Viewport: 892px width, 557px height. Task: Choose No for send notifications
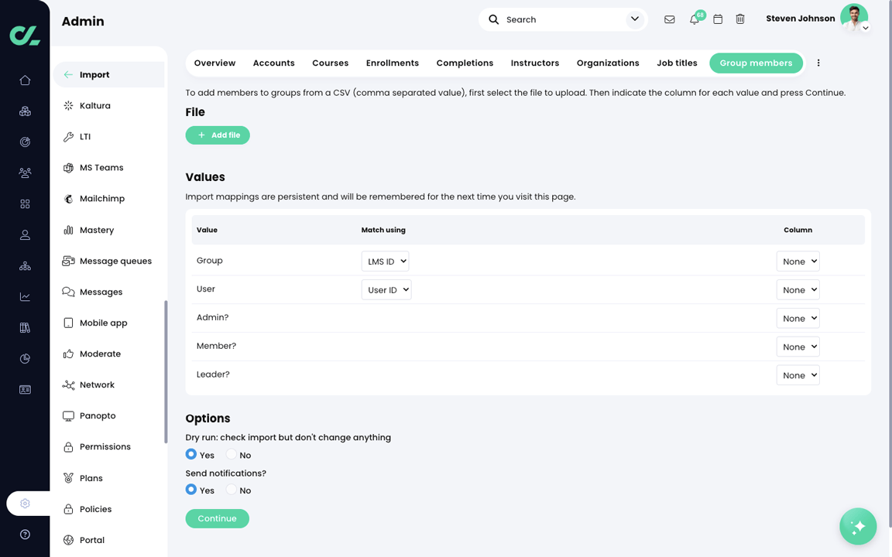[x=231, y=490]
